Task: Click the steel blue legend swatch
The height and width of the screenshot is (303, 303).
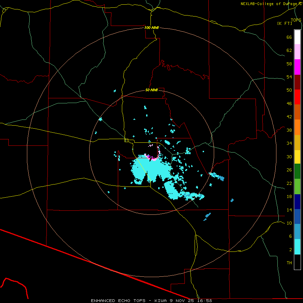Action: (297, 232)
